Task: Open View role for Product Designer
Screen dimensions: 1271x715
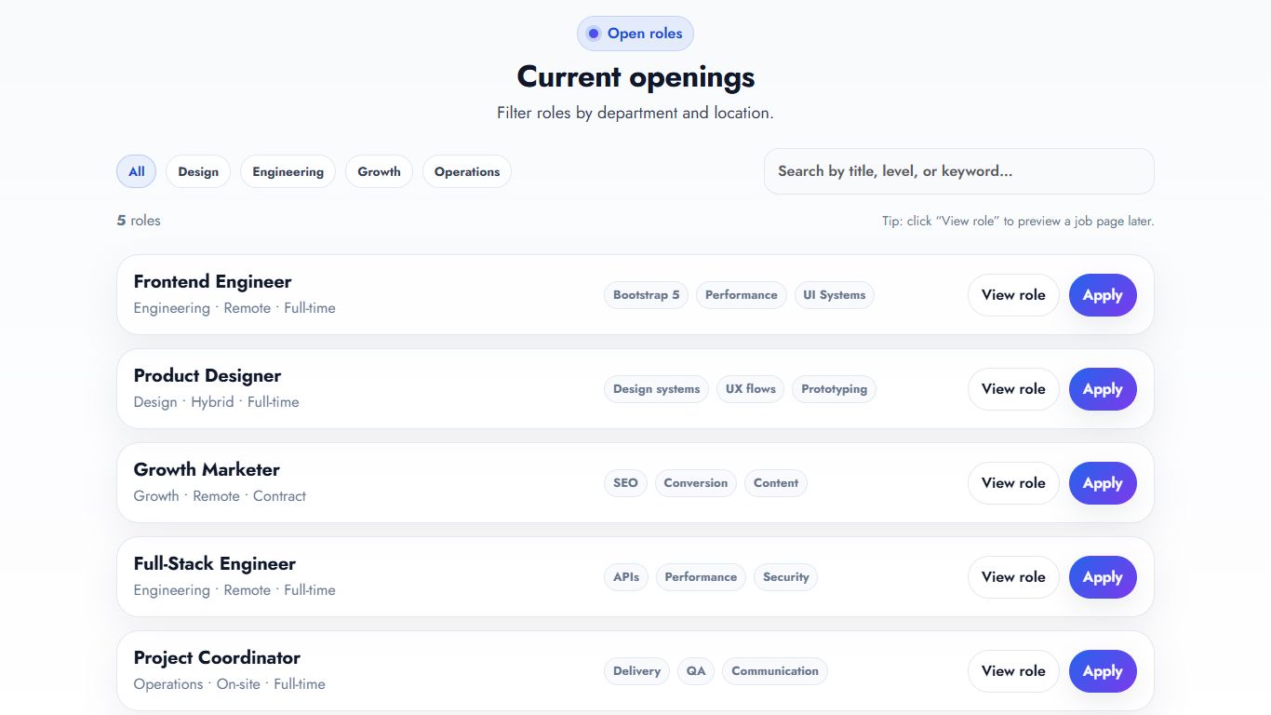Action: pos(1013,389)
